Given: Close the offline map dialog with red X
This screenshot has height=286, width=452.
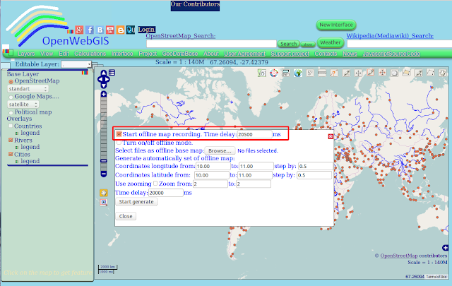Looking at the screenshot, I should [331, 136].
